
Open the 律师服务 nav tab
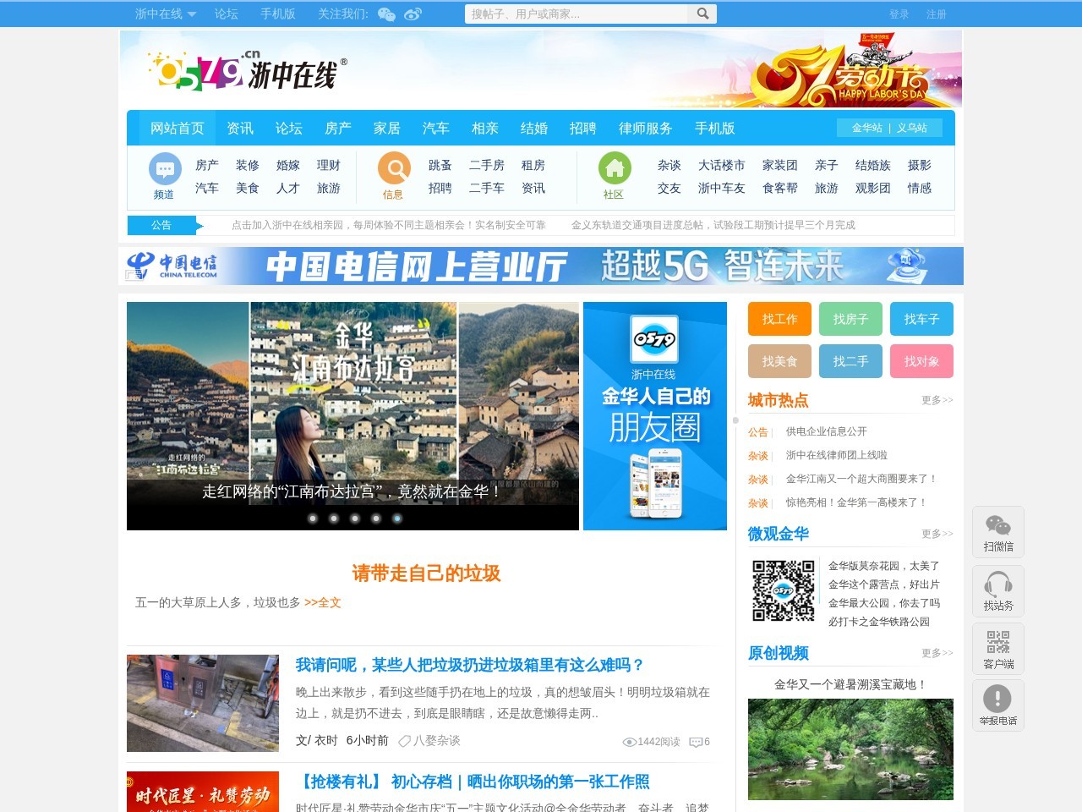pyautogui.click(x=646, y=128)
